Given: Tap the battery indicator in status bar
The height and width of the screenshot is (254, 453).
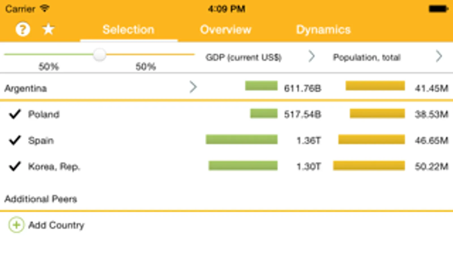Looking at the screenshot, I should [438, 9].
